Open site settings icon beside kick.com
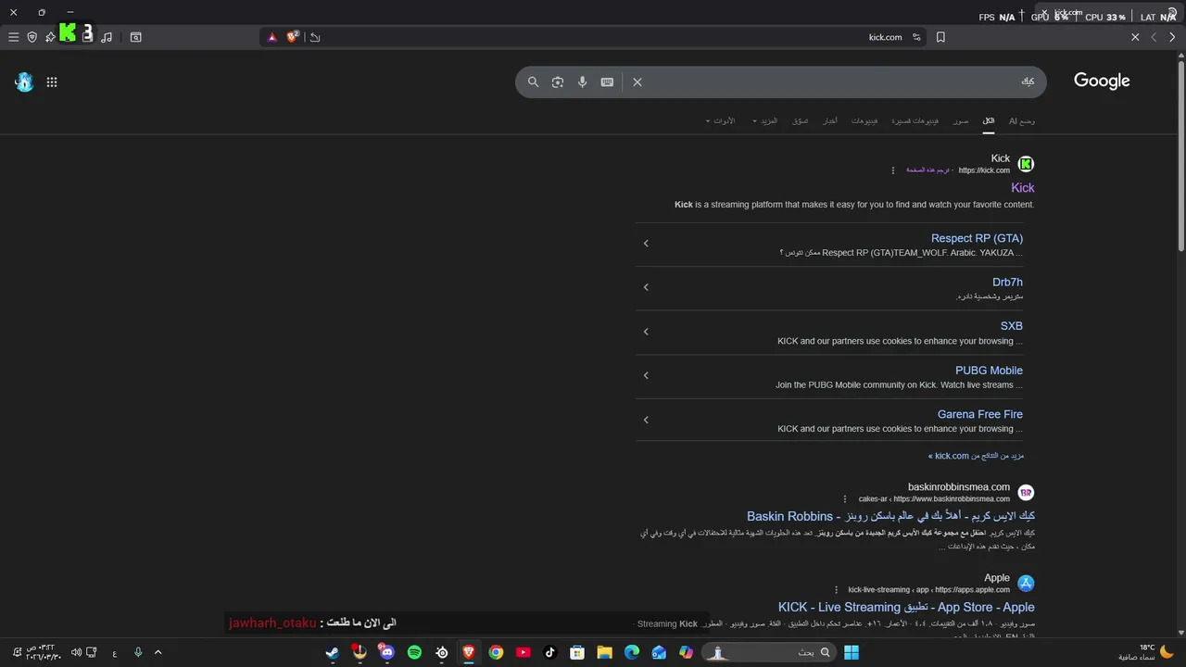Viewport: 1186px width, 667px height. [916, 37]
